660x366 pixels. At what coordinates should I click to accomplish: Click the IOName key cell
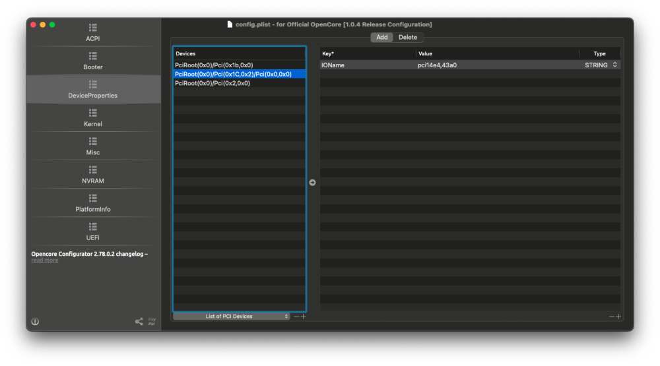click(368, 65)
